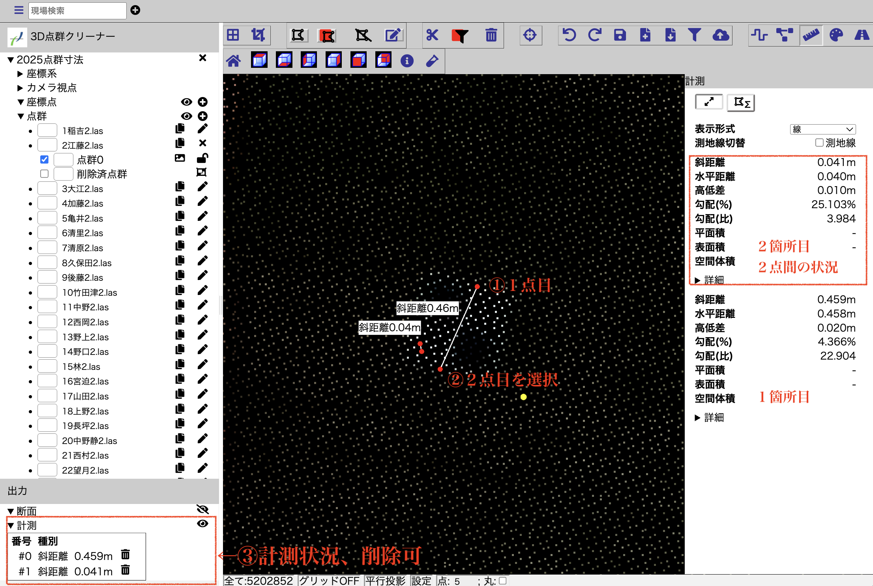Click the redo arrow icon

[594, 35]
